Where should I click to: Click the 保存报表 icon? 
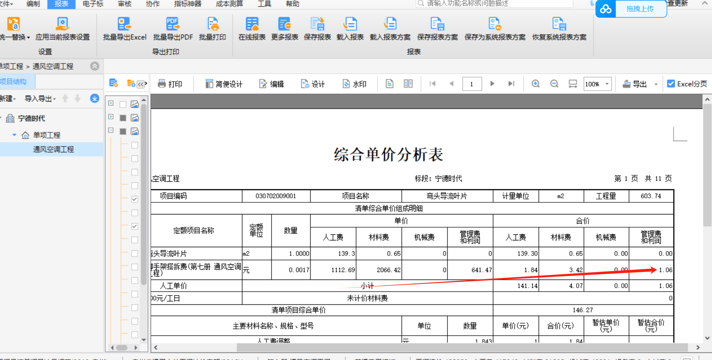317,24
